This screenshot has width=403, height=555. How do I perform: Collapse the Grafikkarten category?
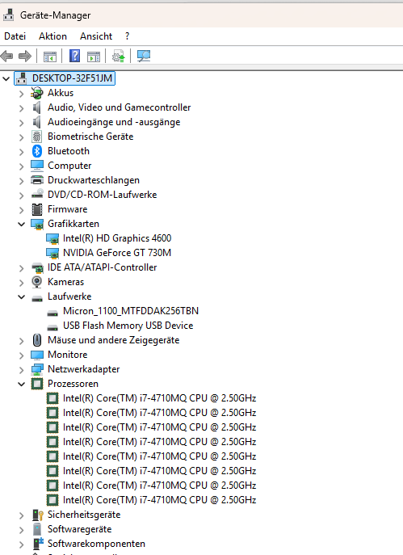click(x=22, y=224)
